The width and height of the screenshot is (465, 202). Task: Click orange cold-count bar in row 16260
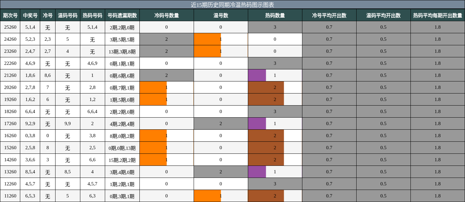point(153,136)
